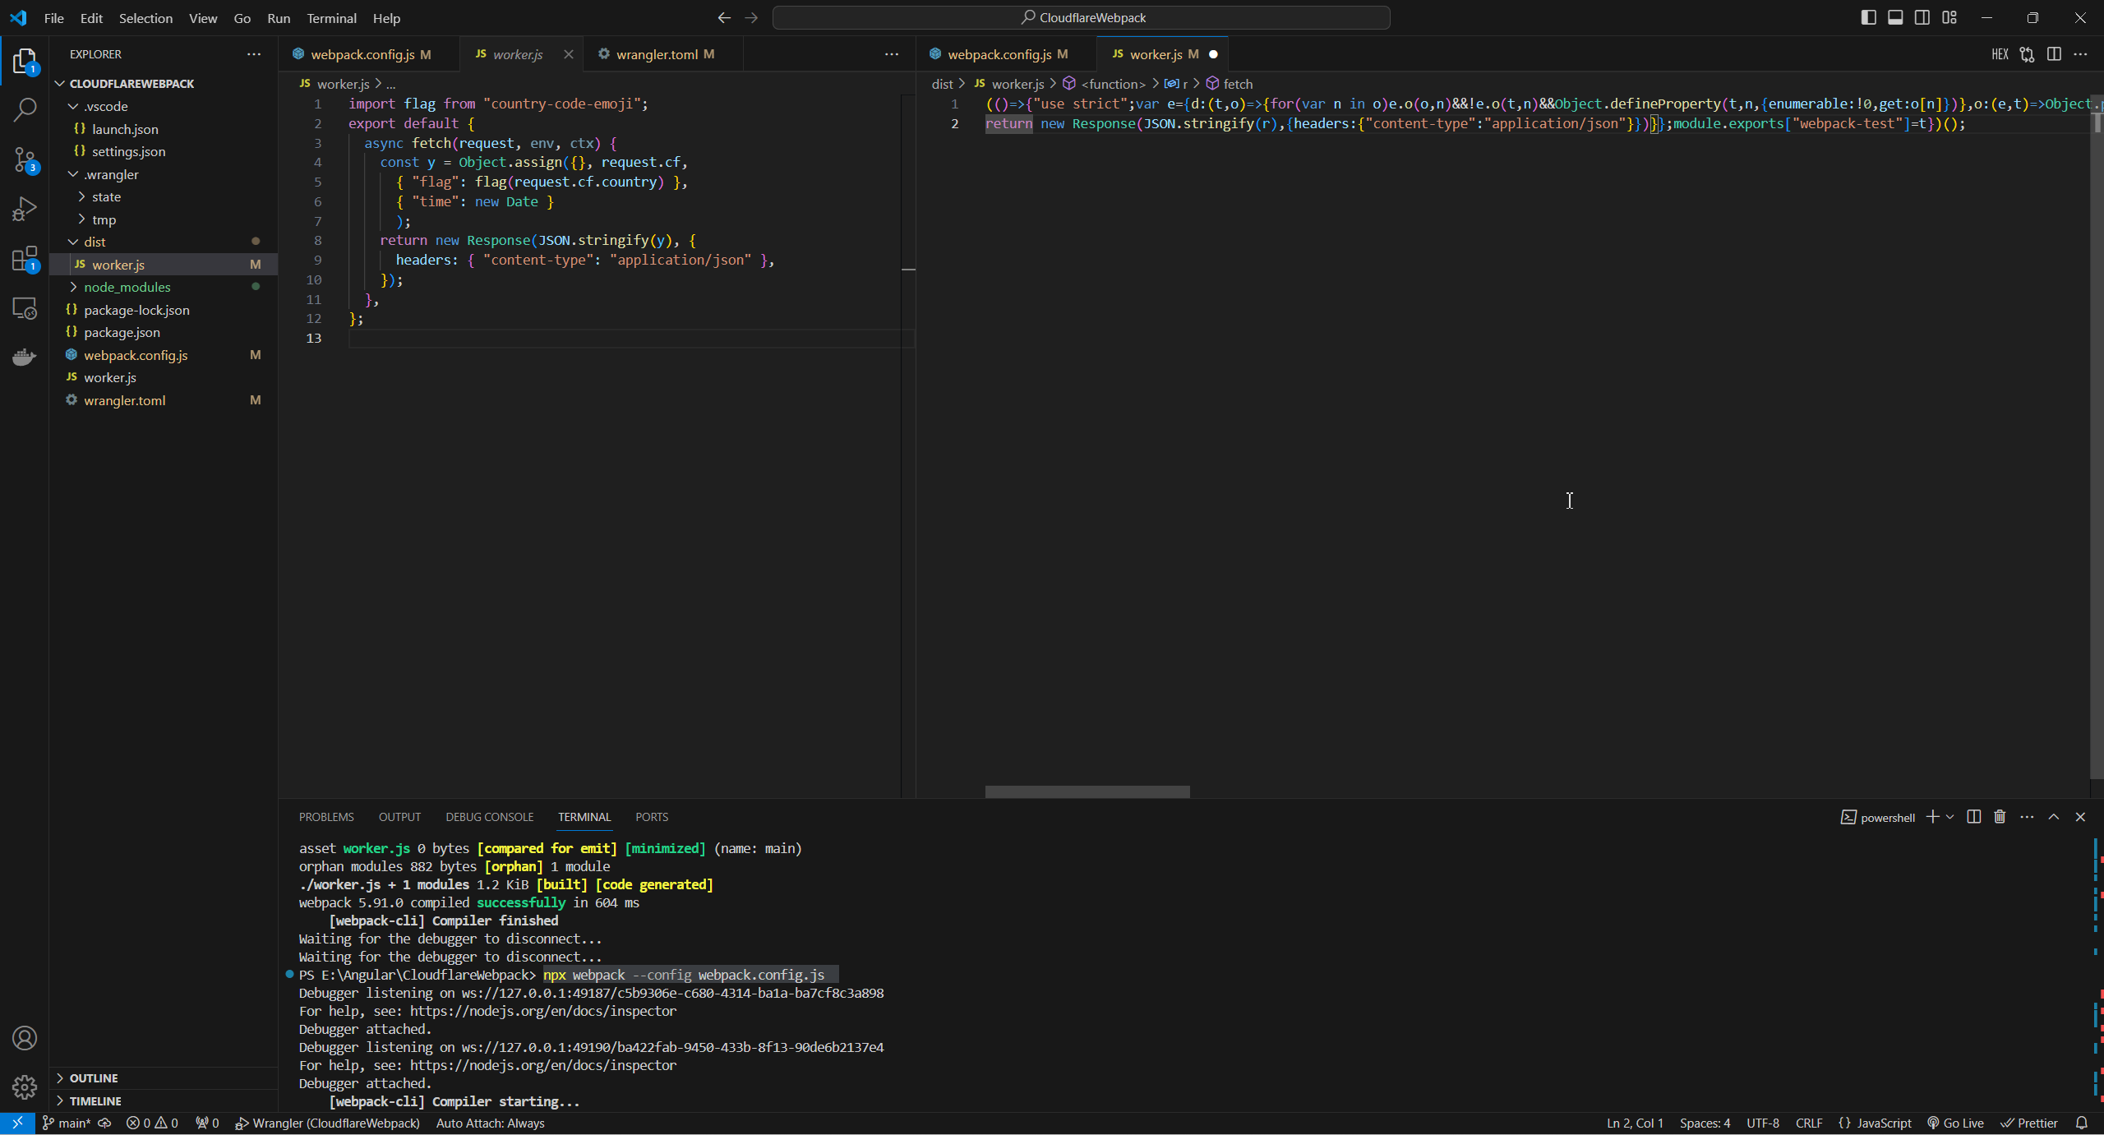Launch a new terminal with the plus icon
The width and height of the screenshot is (2104, 1135).
point(1931,817)
